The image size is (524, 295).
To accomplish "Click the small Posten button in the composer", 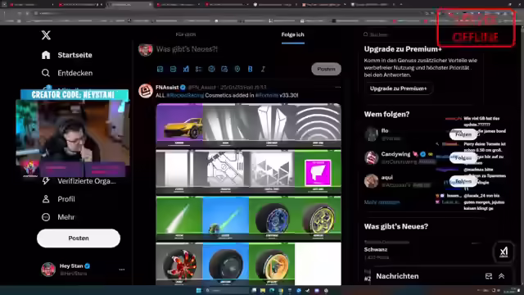I will point(326,69).
